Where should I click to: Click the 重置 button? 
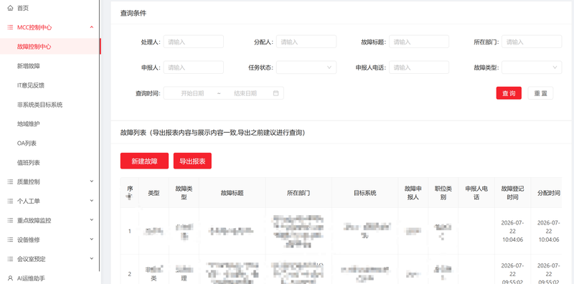(x=540, y=93)
